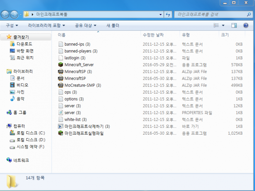This screenshot has height=191, width=255.
Task: Click the folder icon in address bar
Action: pos(27,14)
